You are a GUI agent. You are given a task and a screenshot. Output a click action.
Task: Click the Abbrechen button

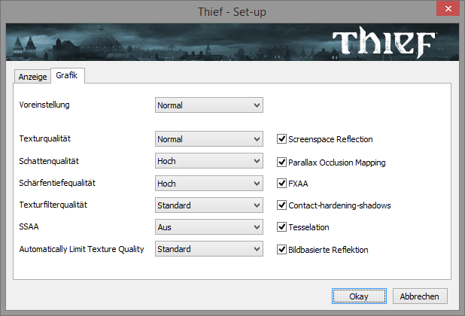[420, 296]
